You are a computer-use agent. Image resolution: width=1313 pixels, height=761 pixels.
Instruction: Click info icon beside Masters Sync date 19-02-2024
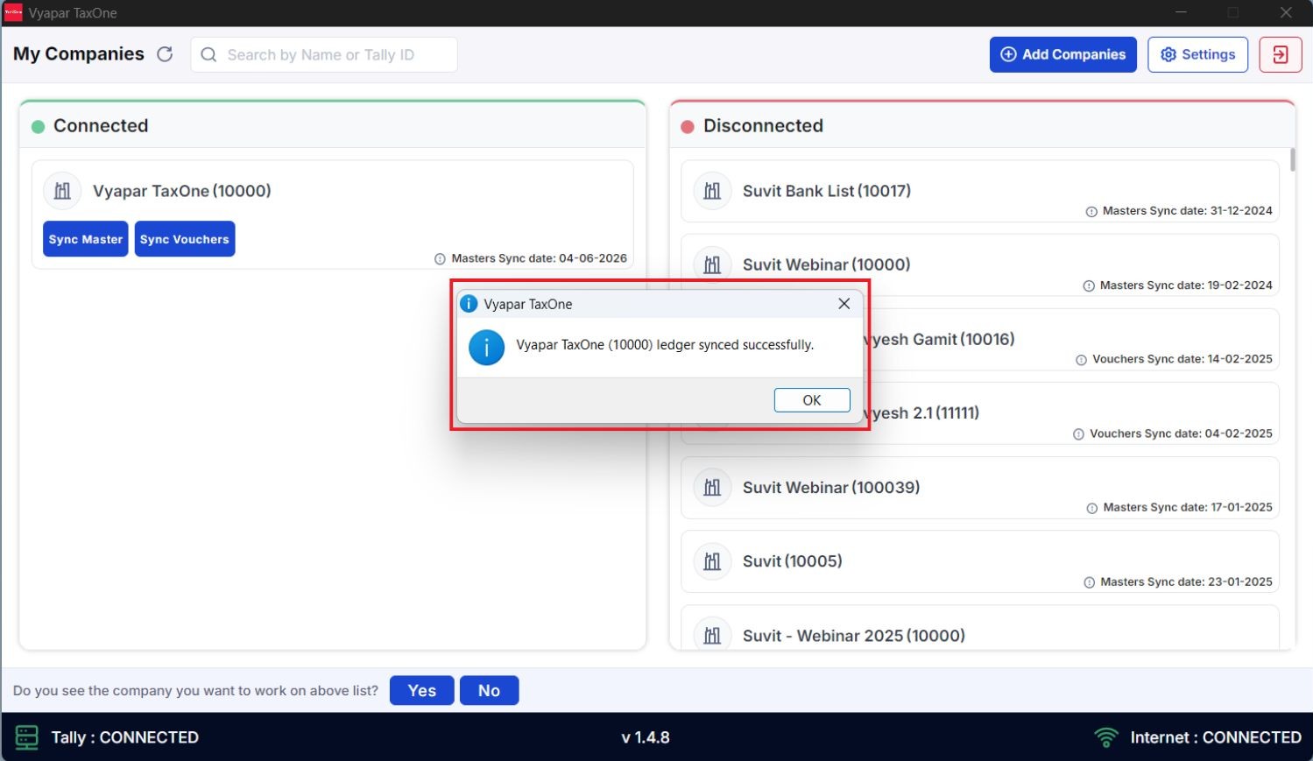(1089, 286)
